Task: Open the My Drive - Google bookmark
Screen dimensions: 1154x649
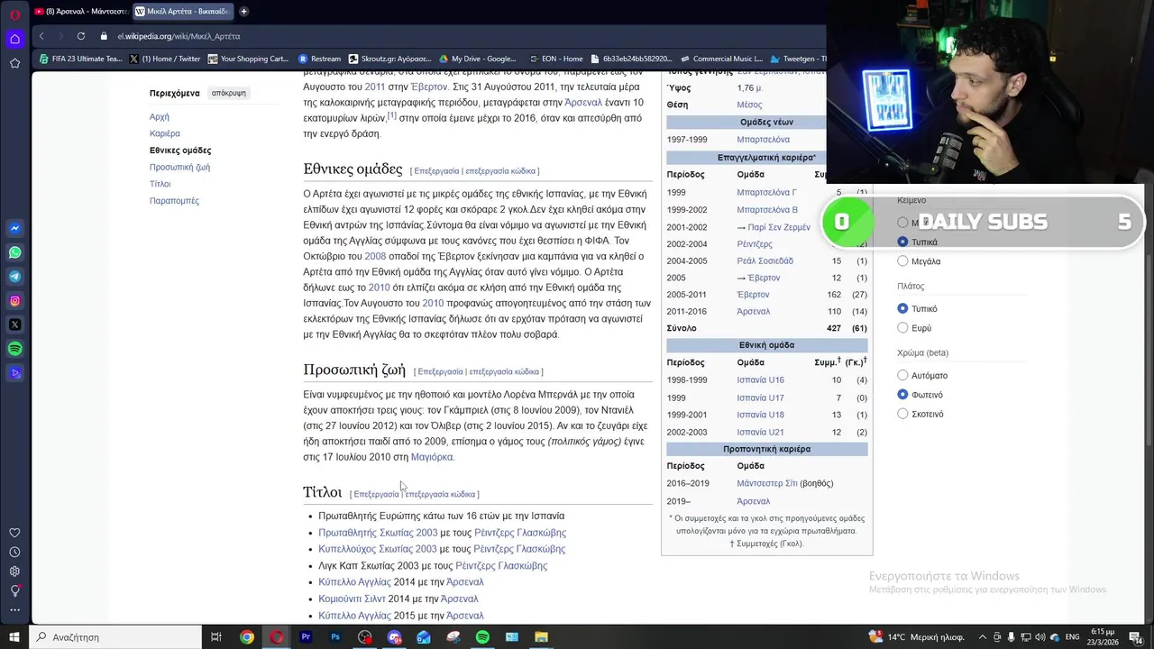Action: coord(477,59)
